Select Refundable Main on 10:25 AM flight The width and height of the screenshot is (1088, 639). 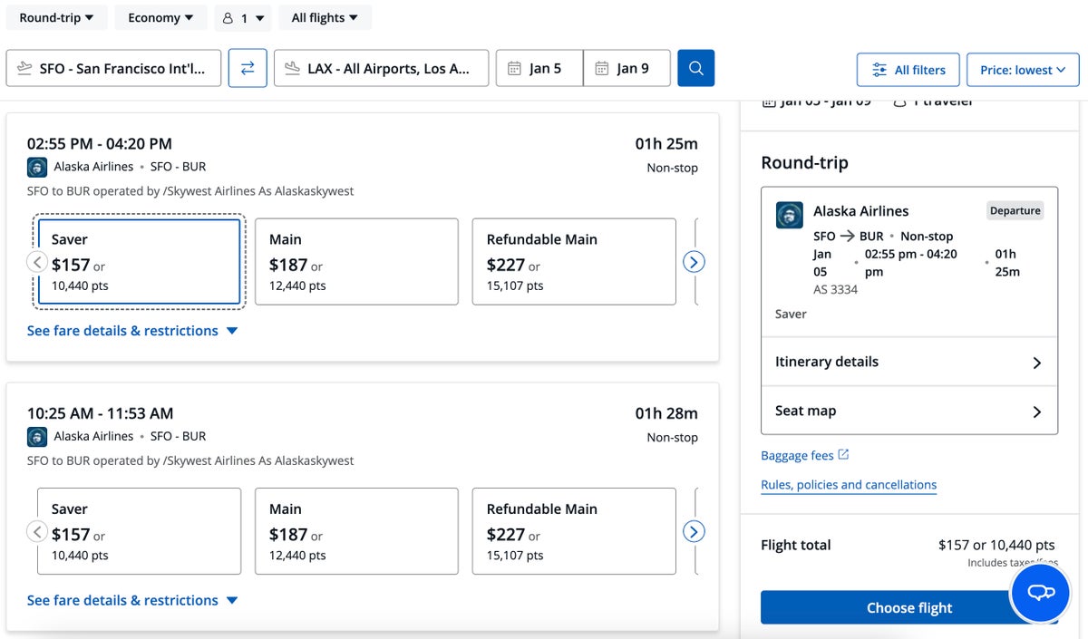[x=574, y=531]
